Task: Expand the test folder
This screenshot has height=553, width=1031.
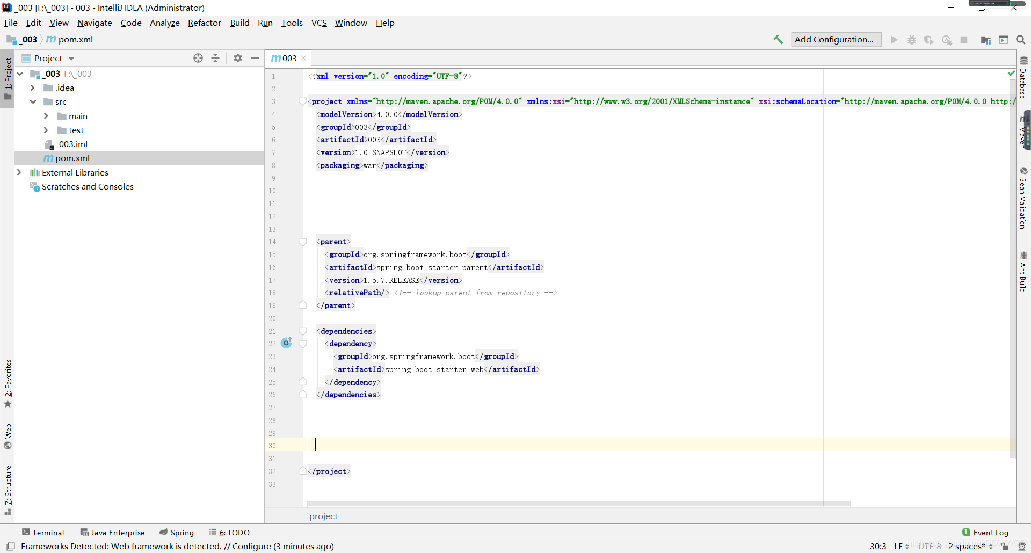Action: tap(46, 130)
